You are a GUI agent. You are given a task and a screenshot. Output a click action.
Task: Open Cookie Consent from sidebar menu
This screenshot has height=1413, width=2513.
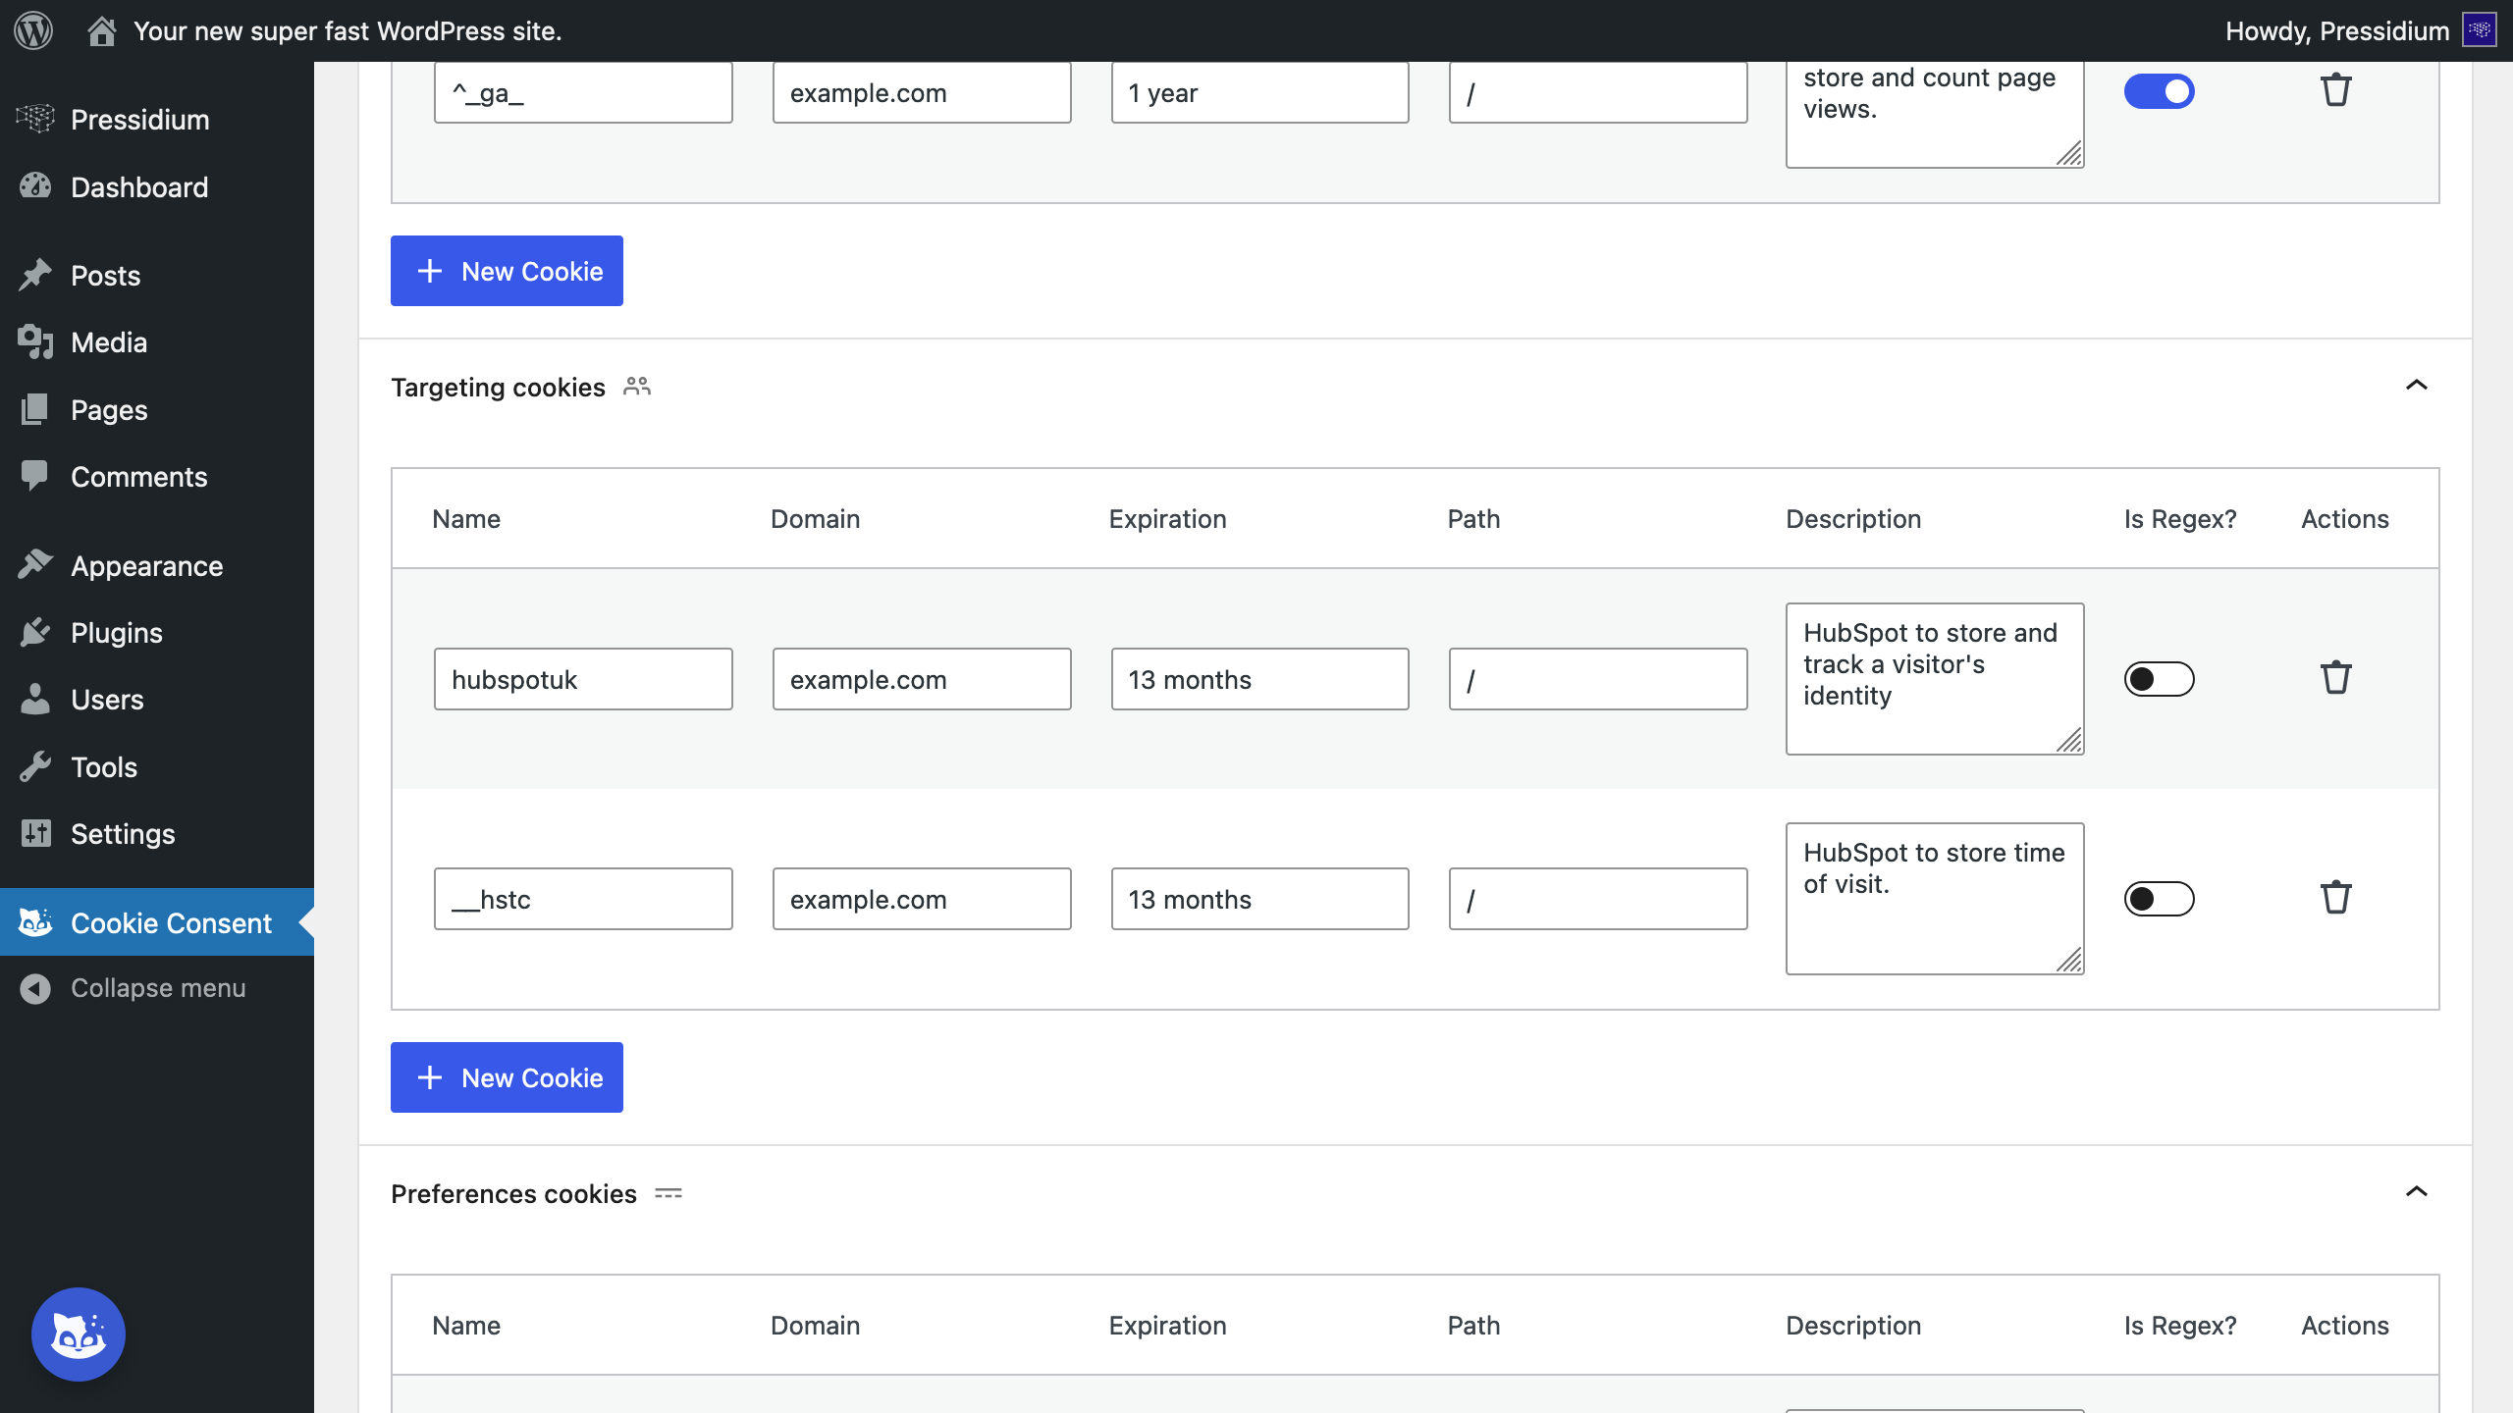[x=171, y=921]
